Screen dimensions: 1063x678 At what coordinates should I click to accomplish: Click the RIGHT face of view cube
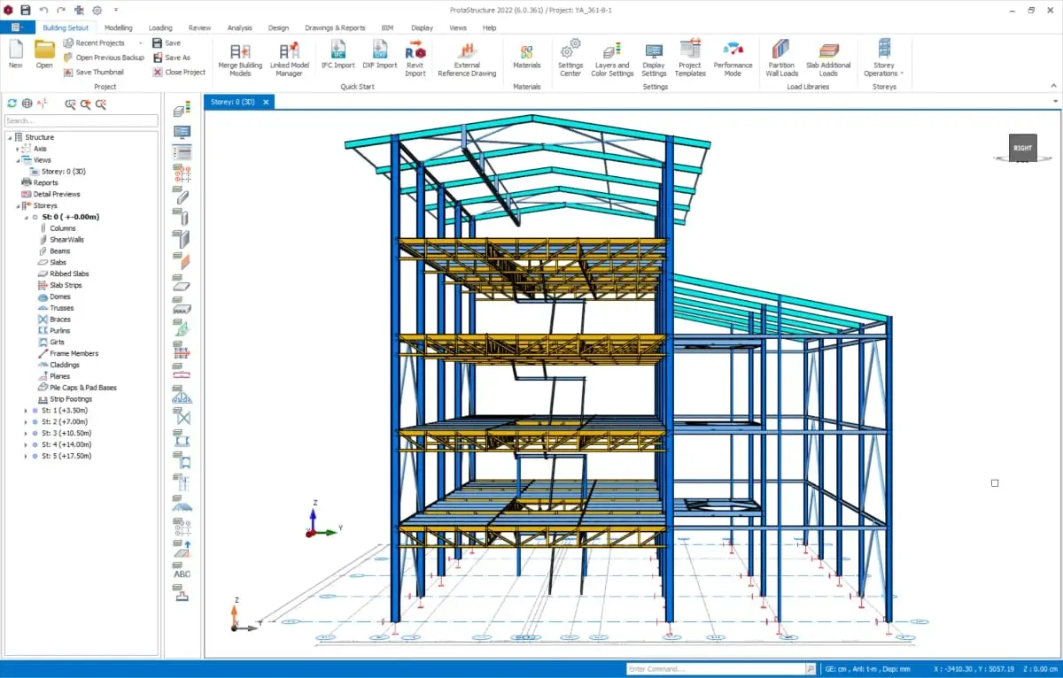tap(1023, 148)
